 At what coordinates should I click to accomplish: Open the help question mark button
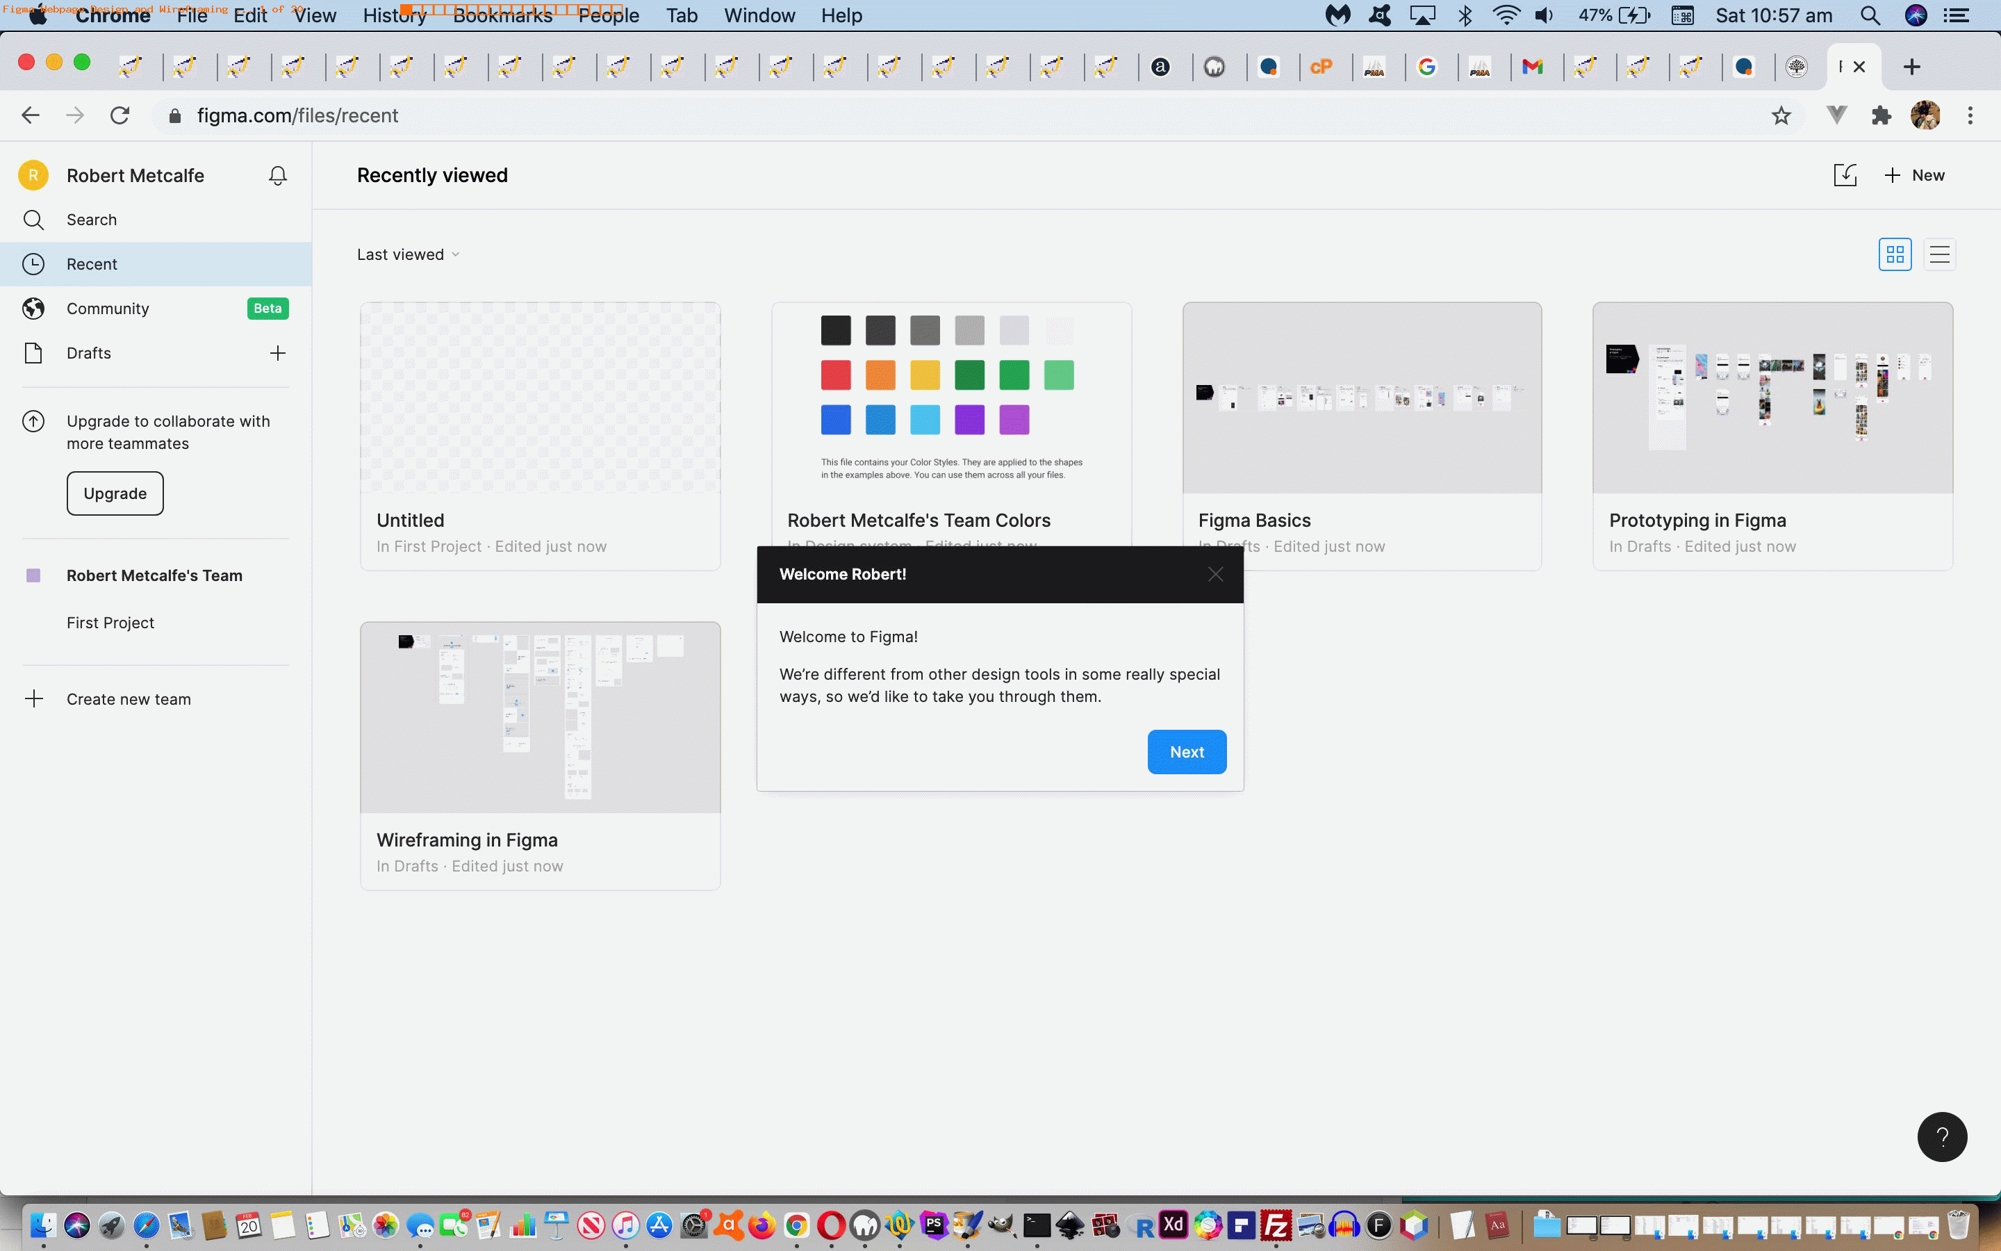pyautogui.click(x=1943, y=1137)
